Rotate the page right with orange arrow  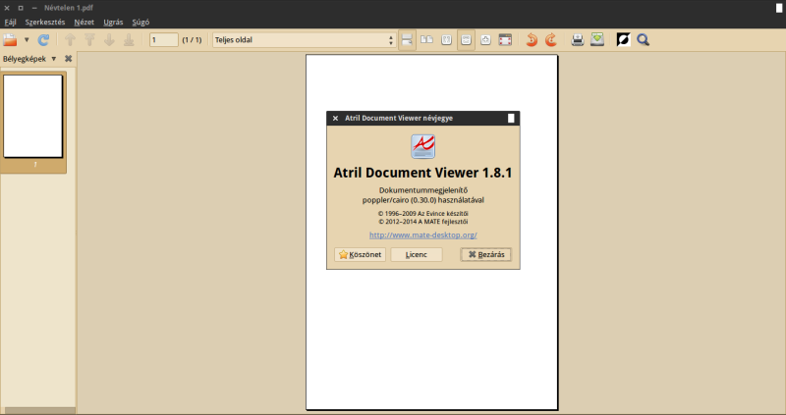point(551,40)
